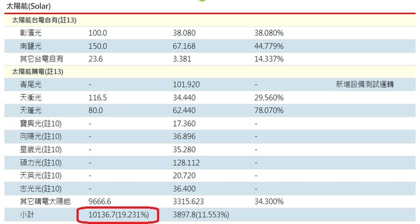The image size is (420, 224).
Task: Select the 34.300% percentage cell
Action: coord(269,201)
